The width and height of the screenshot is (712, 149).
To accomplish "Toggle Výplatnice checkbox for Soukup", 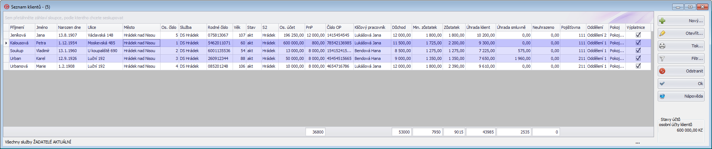I will tap(638, 50).
